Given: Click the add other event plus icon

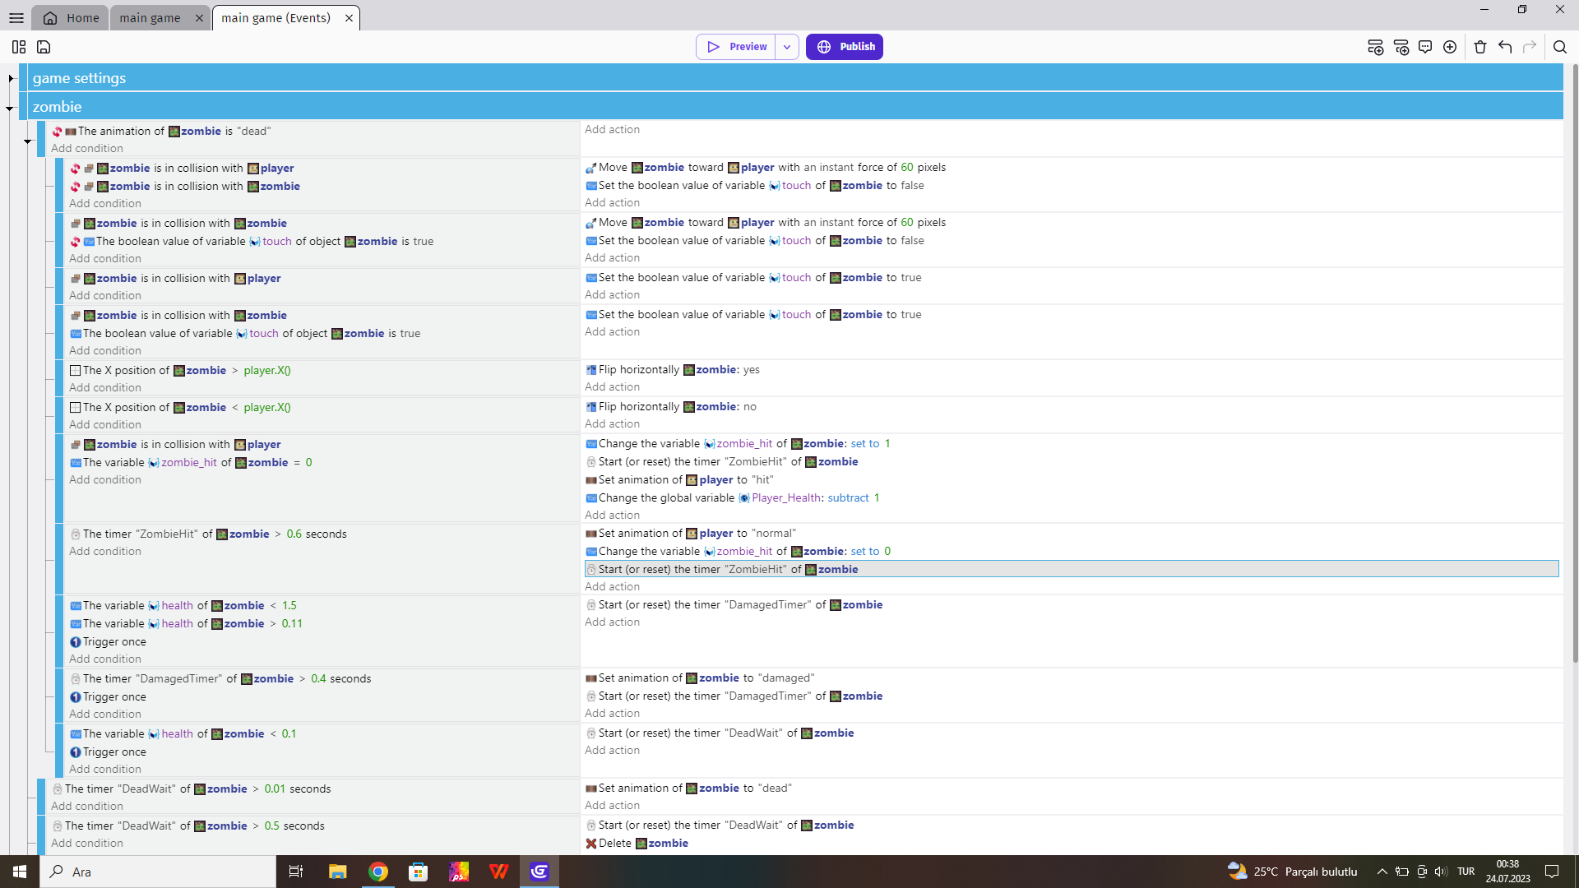Looking at the screenshot, I should [x=1450, y=47].
